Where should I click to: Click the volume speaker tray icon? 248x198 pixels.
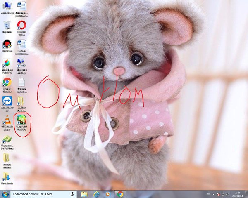click(x=227, y=194)
